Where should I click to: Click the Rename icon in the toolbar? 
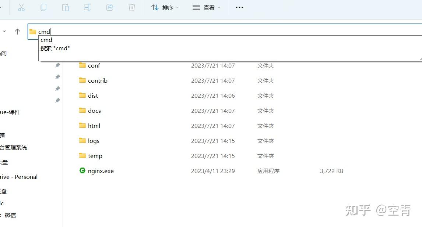tap(87, 7)
